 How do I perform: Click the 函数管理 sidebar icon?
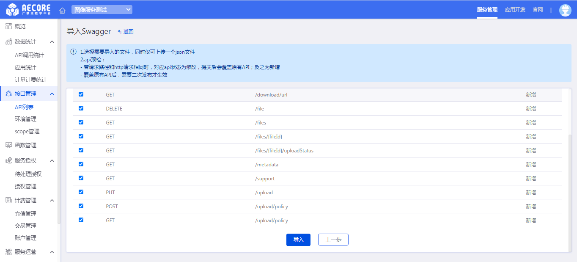coord(8,145)
